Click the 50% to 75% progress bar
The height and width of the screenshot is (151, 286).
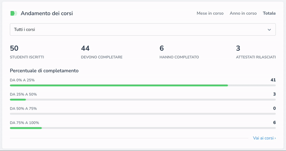pos(142,114)
